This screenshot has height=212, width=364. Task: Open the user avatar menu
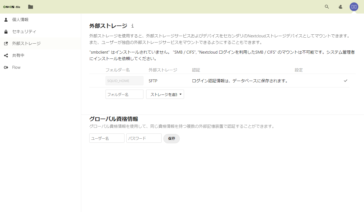[x=354, y=7]
